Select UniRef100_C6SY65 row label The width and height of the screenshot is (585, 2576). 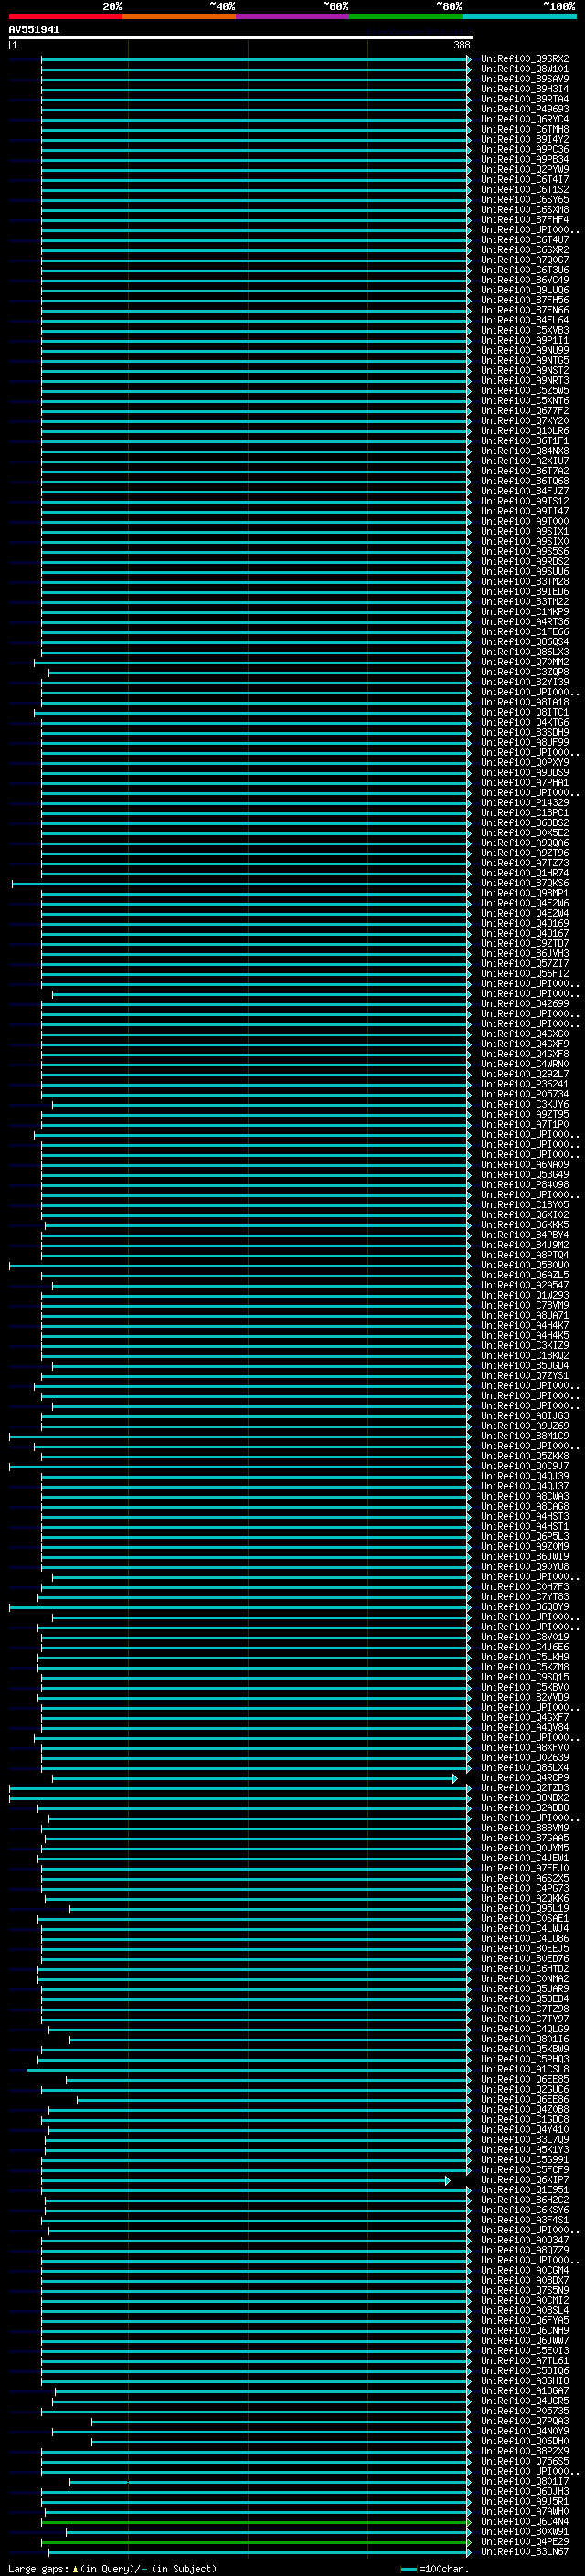tap(525, 199)
